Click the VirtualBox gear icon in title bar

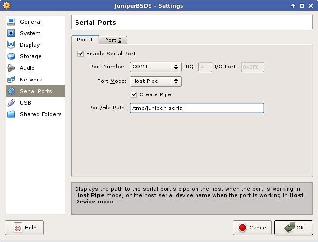7,5
